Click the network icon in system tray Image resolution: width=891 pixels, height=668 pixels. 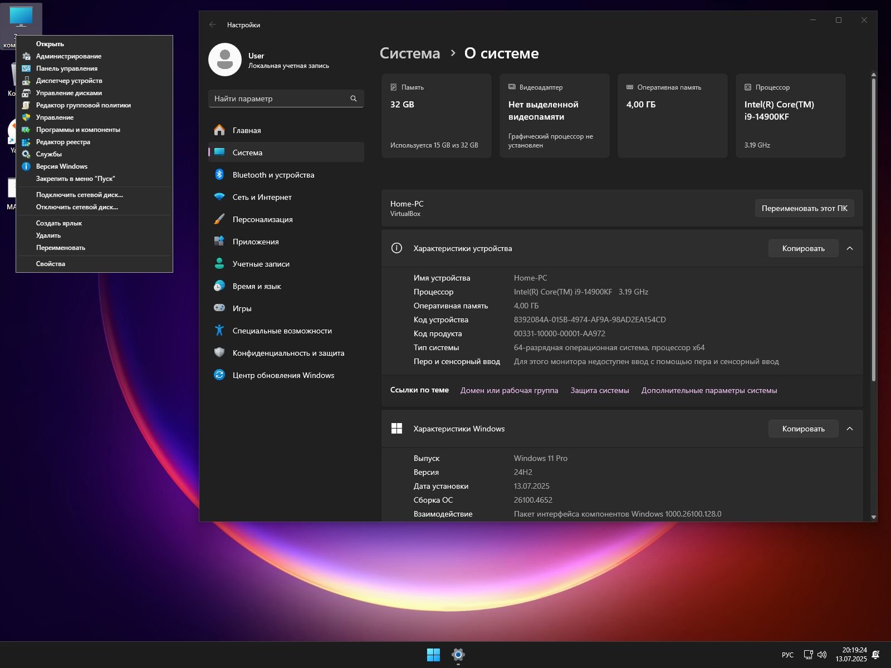(x=809, y=655)
